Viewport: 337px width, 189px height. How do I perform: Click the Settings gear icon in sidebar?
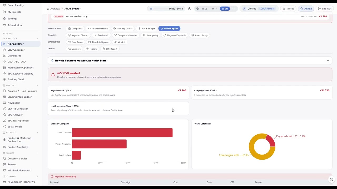click(5, 19)
